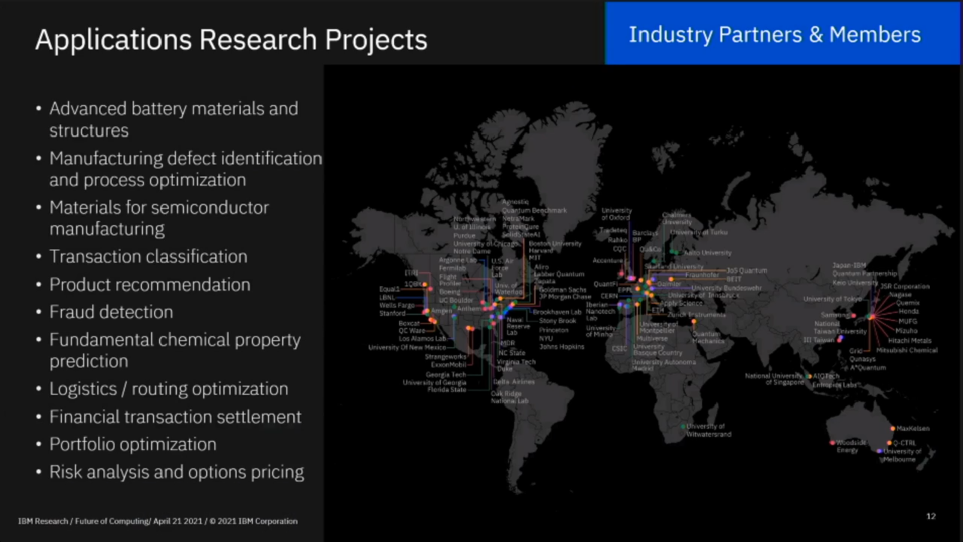Click the 'MaxKelsen' map label
The width and height of the screenshot is (963, 542).
pos(913,428)
